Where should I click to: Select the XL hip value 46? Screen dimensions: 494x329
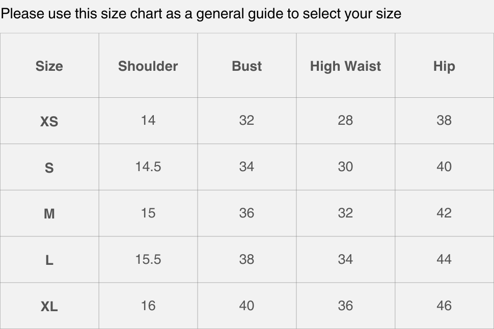coord(444,306)
